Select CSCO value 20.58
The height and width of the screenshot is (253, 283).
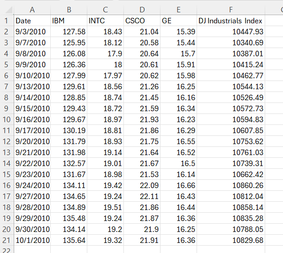[142, 43]
